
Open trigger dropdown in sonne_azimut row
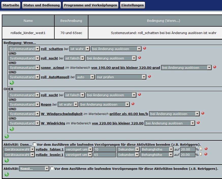click(x=186, y=68)
